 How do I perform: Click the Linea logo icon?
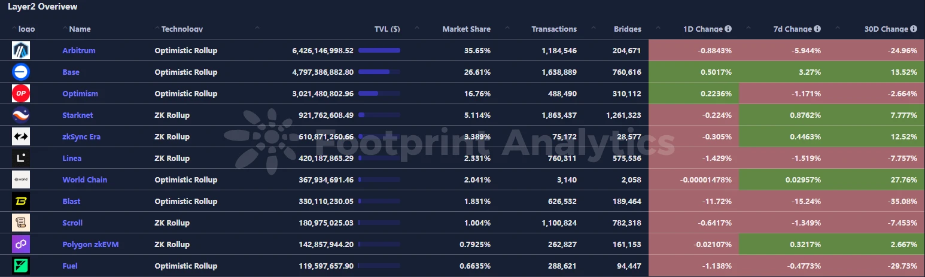[x=21, y=159]
